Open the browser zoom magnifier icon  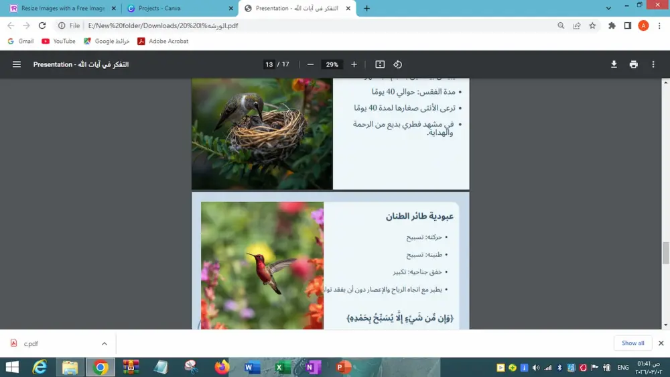coord(561,25)
